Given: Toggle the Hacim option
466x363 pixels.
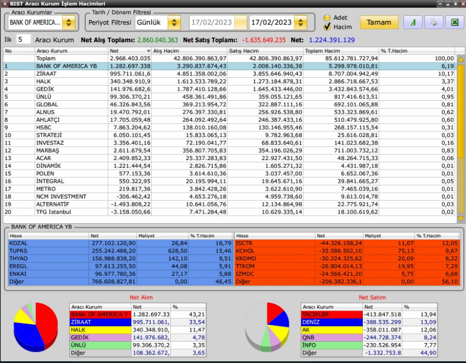Looking at the screenshot, I should (327, 27).
